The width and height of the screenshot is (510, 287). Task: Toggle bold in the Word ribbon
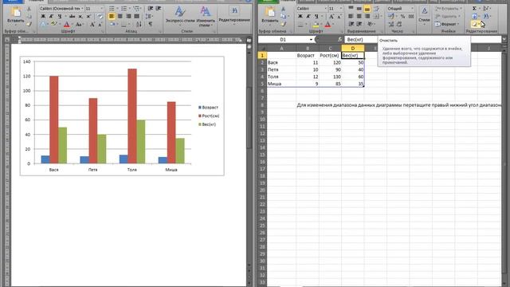[43, 16]
